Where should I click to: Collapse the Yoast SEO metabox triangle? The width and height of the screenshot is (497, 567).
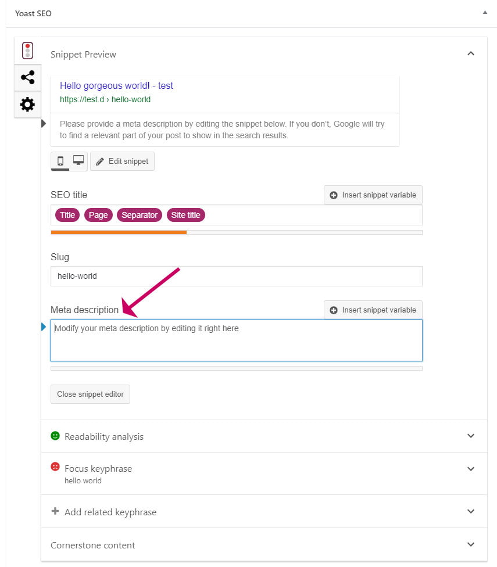point(485,13)
